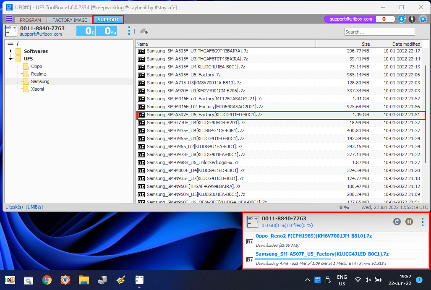Open File Explorer from taskbar

click(x=84, y=280)
